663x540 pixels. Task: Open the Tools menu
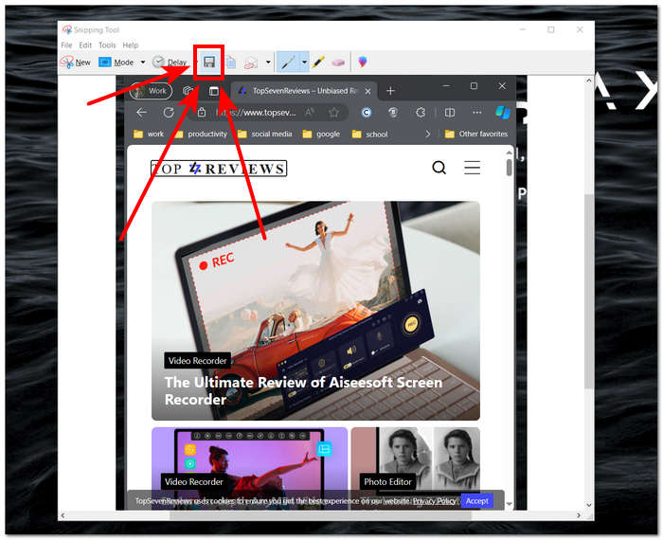107,45
